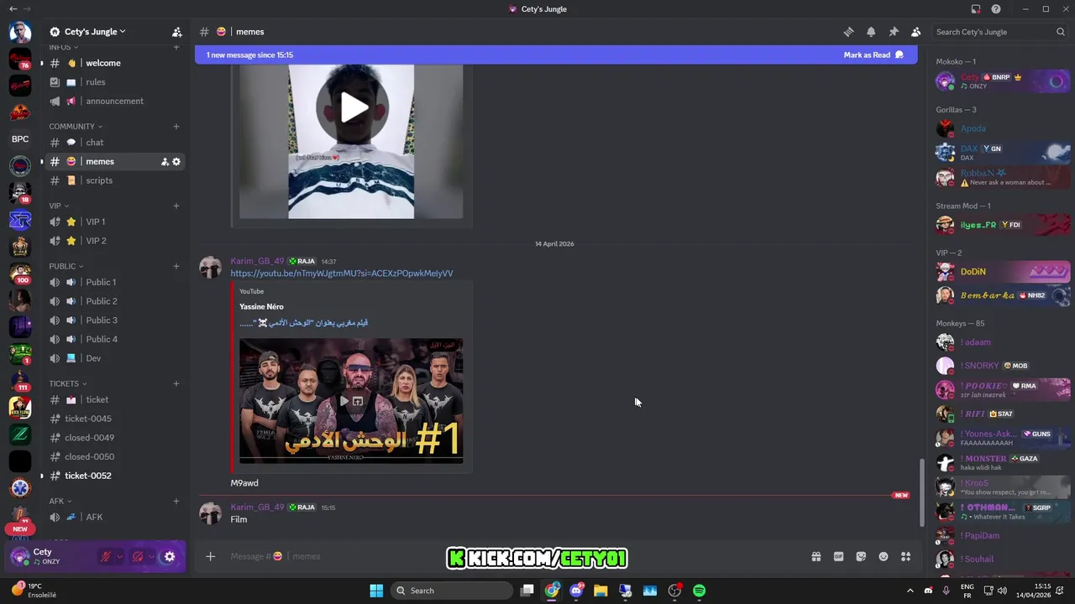Image resolution: width=1075 pixels, height=604 pixels.
Task: Join Public 3 voice channel
Action: pos(115,320)
